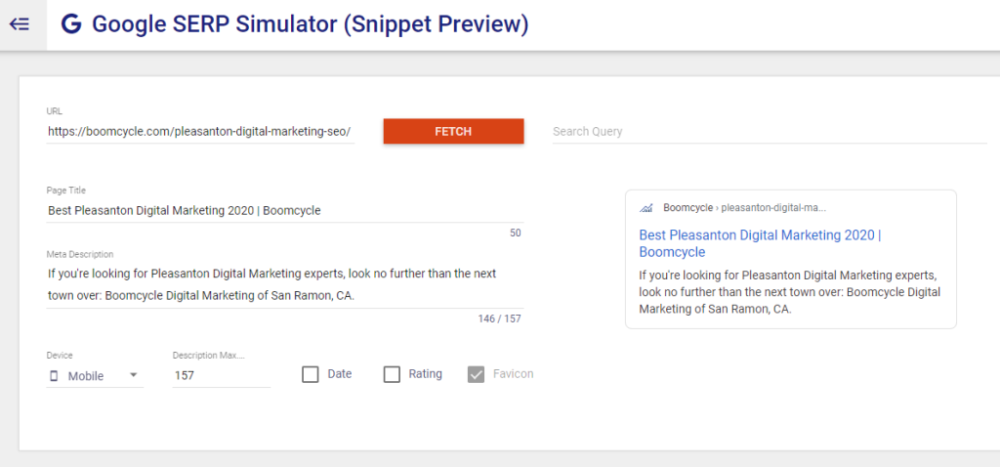Click the Meta Description text area
The image size is (1000, 467).
283,283
